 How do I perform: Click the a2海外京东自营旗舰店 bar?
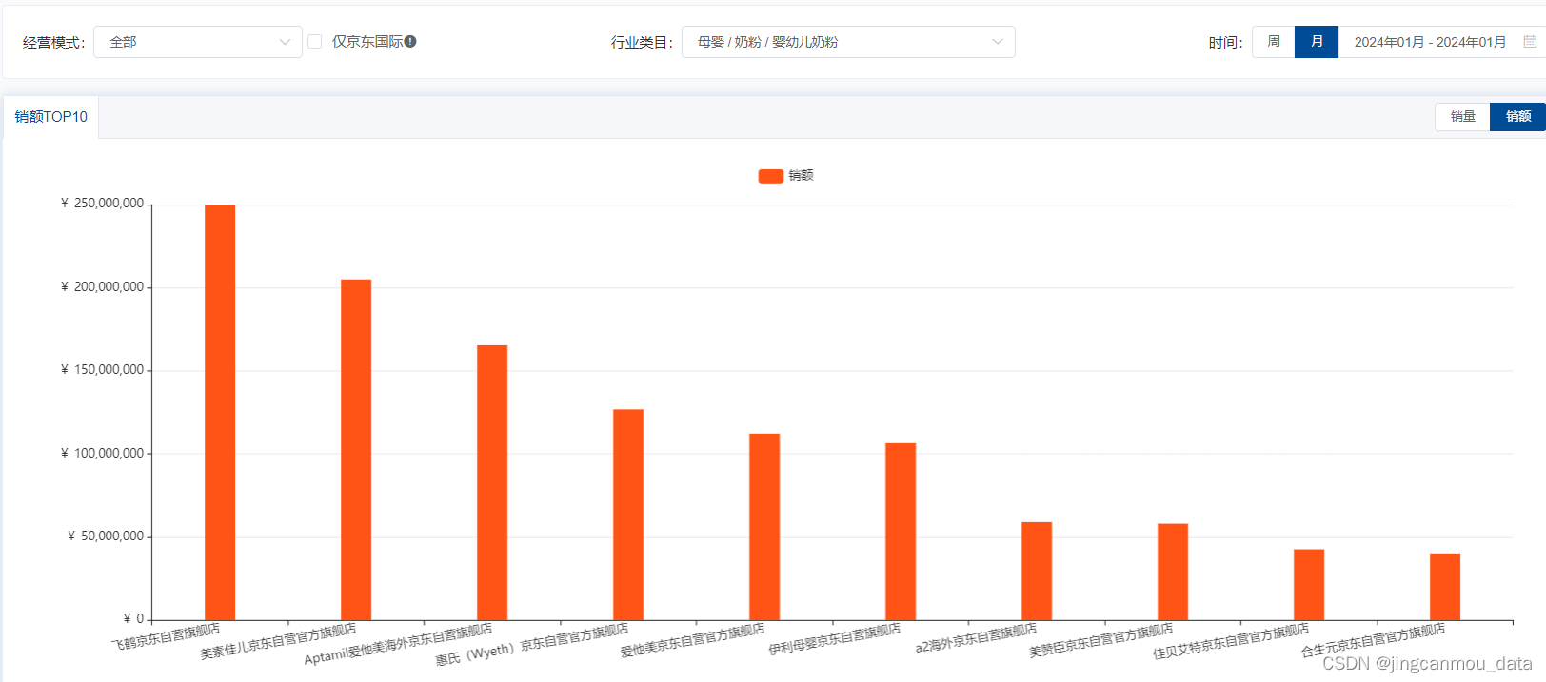(1037, 572)
